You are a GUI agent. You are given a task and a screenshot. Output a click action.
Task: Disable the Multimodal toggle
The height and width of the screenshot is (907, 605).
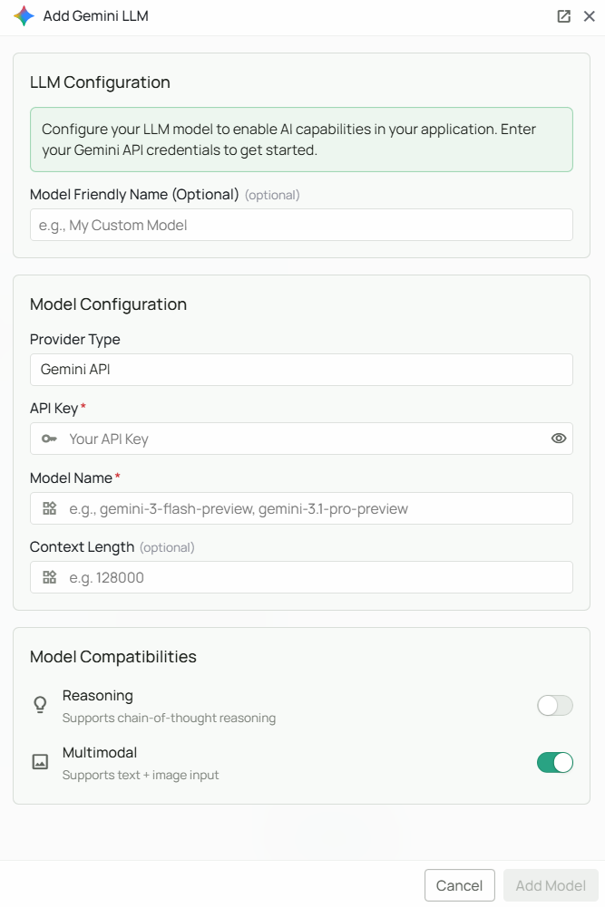tap(554, 762)
